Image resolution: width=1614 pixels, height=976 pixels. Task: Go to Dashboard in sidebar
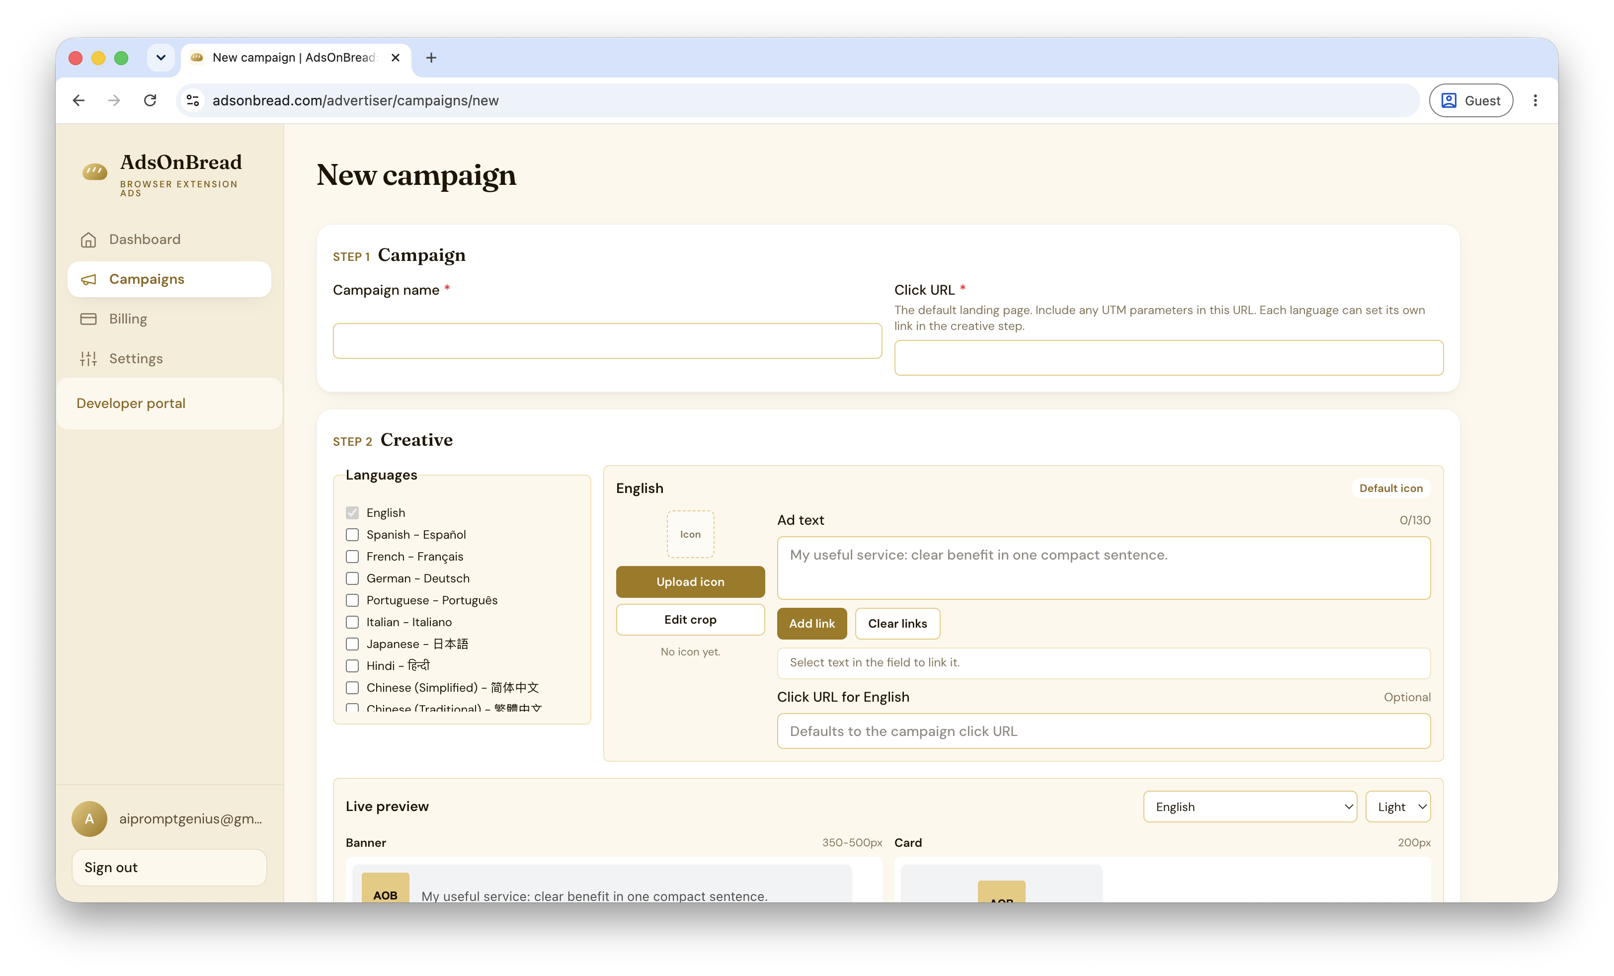point(169,240)
